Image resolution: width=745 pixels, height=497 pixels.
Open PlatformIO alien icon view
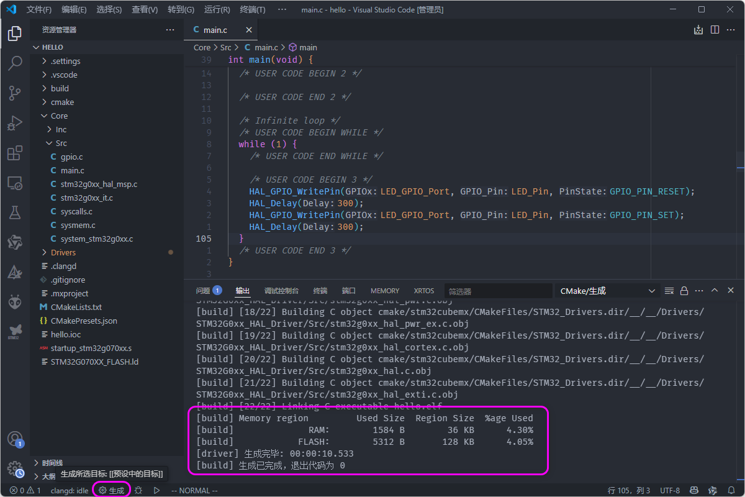coord(15,302)
